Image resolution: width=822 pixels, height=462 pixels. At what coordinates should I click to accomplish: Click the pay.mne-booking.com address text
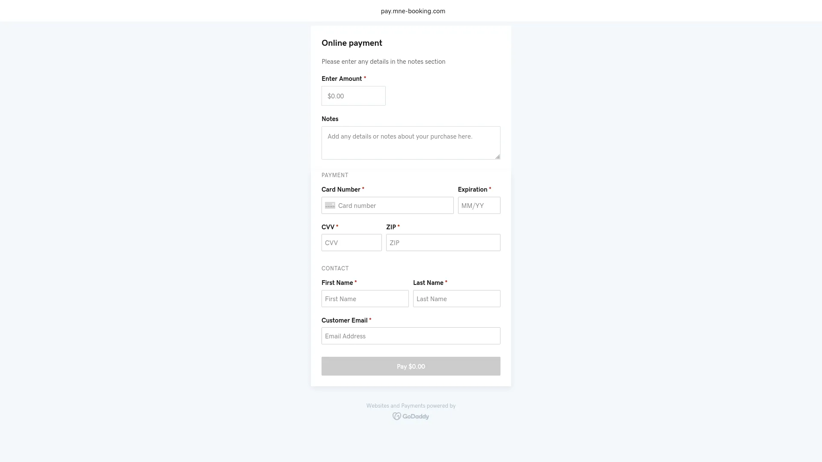(x=413, y=11)
